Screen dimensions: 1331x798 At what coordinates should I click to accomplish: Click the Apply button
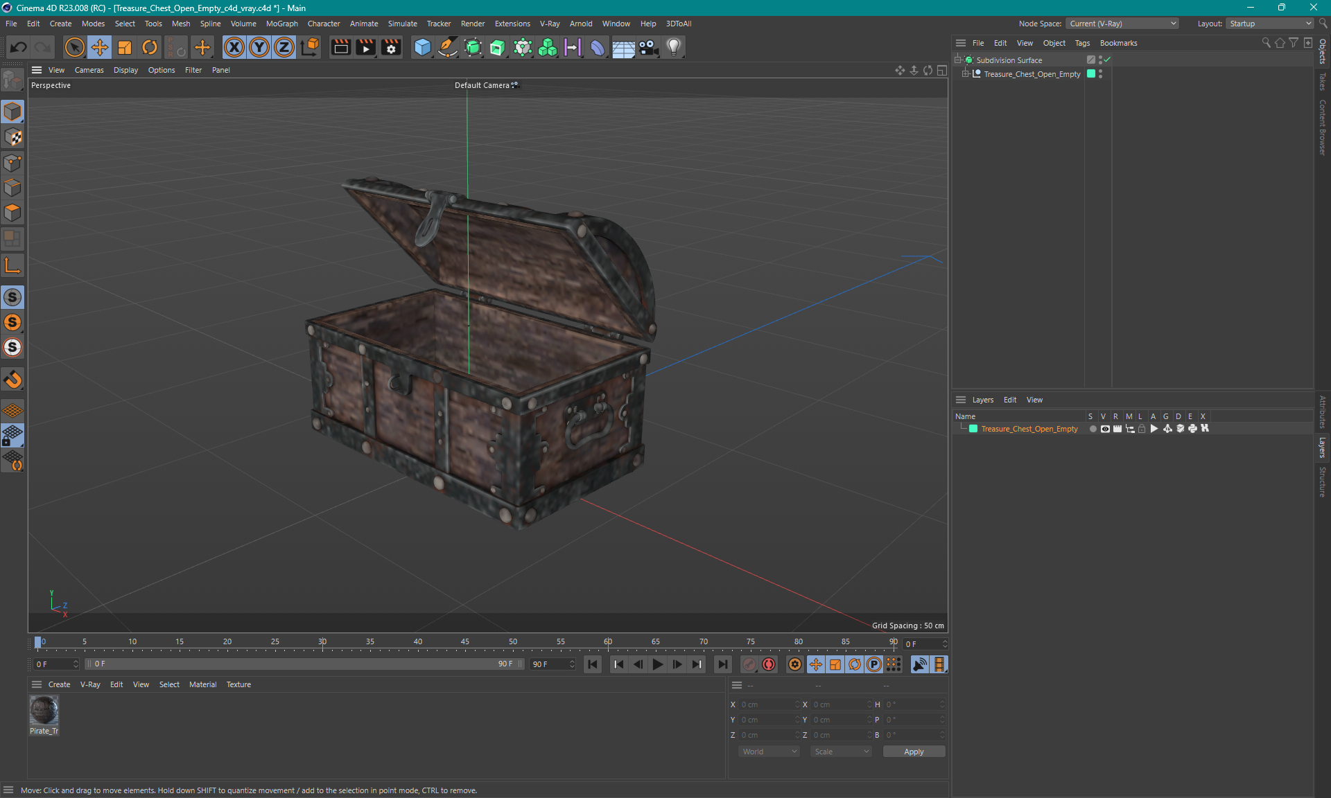tap(914, 752)
